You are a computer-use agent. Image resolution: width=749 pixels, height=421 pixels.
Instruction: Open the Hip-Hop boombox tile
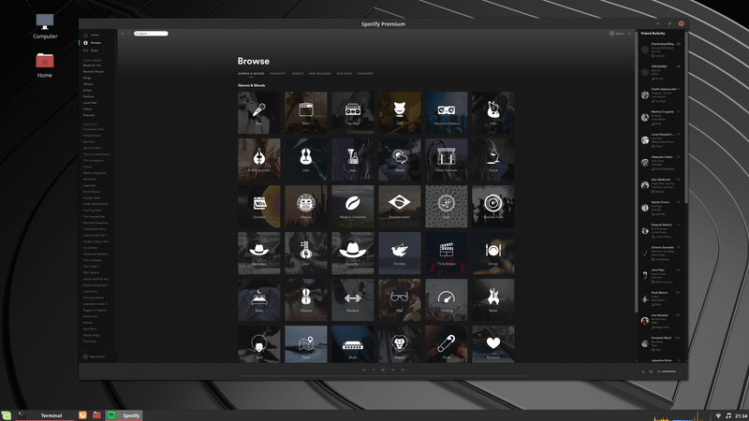pos(353,112)
